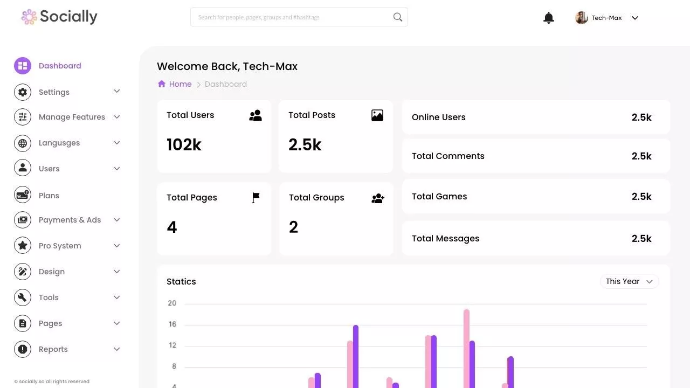Screen dimensions: 690x388
Task: Click the Languages globe icon
Action: click(x=23, y=143)
